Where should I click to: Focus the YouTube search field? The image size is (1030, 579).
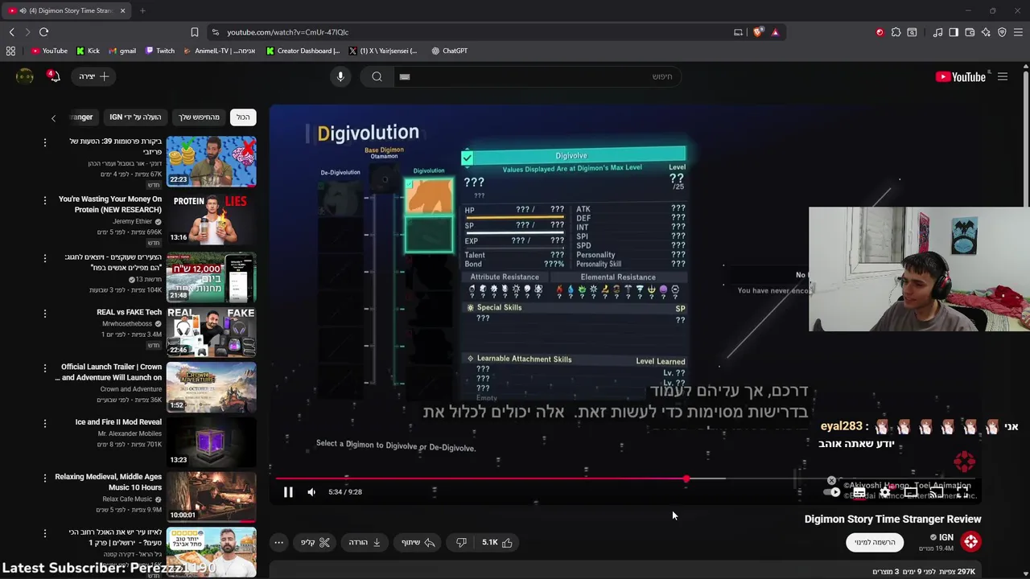539,76
